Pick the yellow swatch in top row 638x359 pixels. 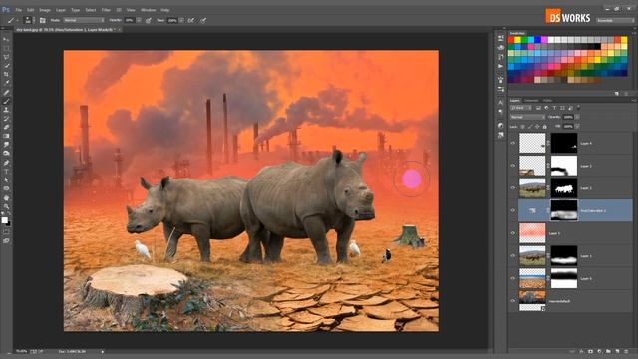click(518, 40)
